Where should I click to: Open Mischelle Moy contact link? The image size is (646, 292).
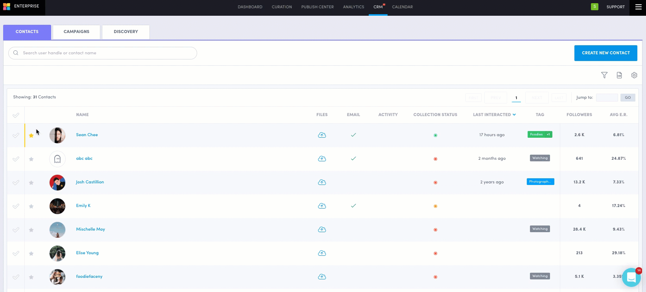pos(90,229)
